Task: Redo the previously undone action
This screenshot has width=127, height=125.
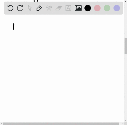Action: tap(20, 8)
